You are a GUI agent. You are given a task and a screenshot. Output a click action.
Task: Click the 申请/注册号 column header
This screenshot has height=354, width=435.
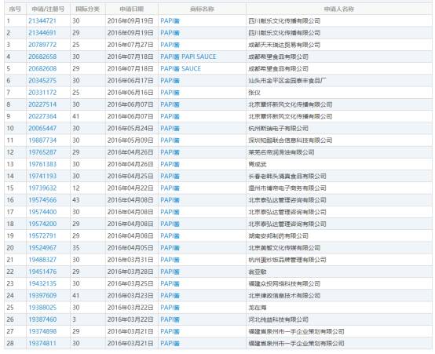48,9
